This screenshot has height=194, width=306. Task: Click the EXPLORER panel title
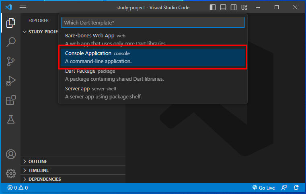(x=39, y=20)
